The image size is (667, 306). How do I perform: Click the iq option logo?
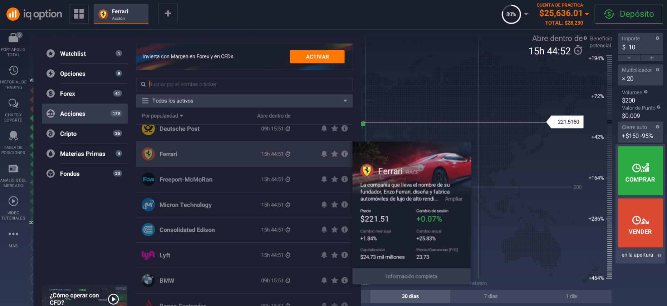(34, 14)
